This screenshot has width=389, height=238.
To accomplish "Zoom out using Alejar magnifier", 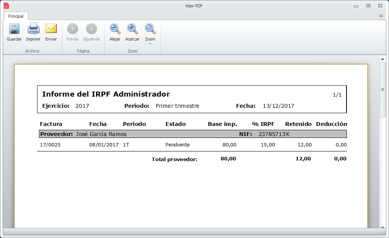I will tap(115, 29).
